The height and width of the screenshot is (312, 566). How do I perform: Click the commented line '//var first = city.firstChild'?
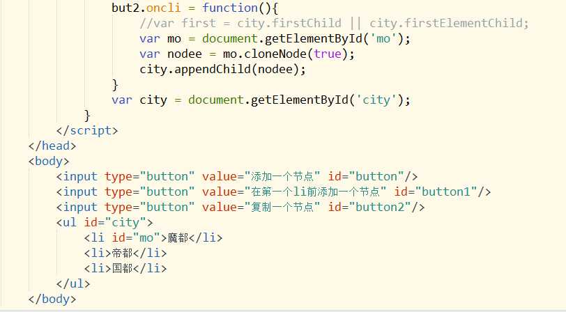[240, 23]
